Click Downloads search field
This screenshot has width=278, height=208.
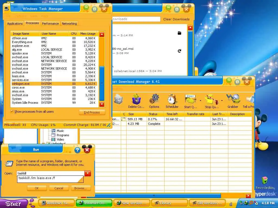pyautogui.click(x=136, y=19)
